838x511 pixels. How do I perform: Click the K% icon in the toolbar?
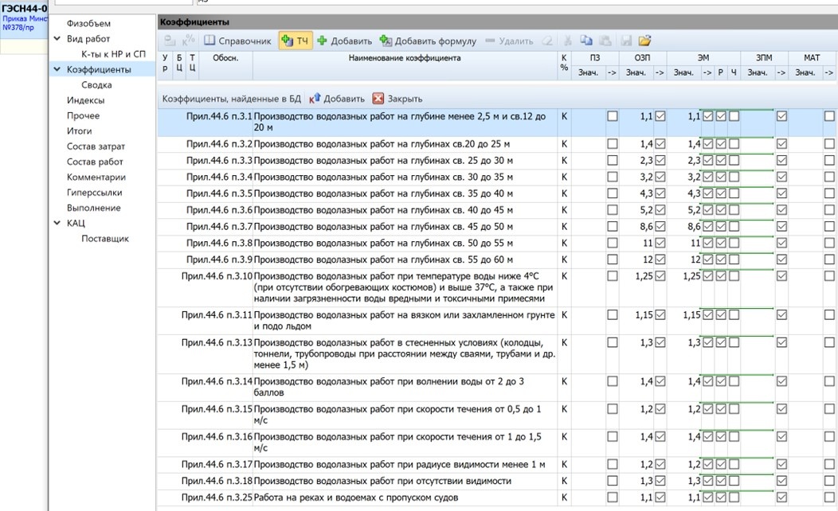[x=188, y=41]
